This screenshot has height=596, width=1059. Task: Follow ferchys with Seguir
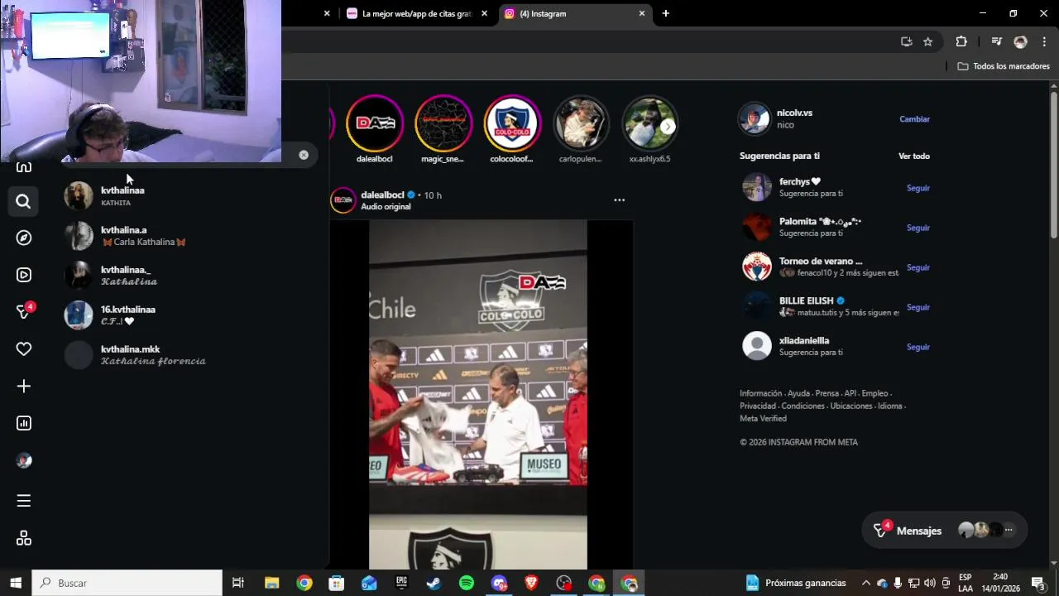point(918,188)
